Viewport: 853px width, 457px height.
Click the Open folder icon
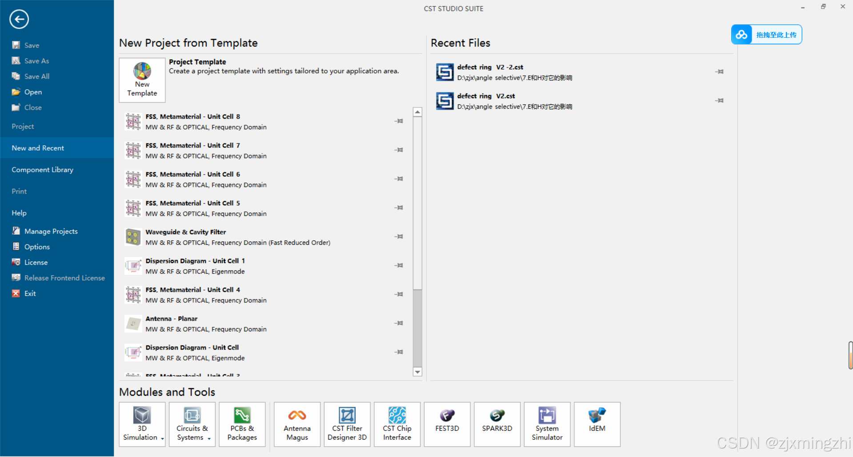coord(16,91)
